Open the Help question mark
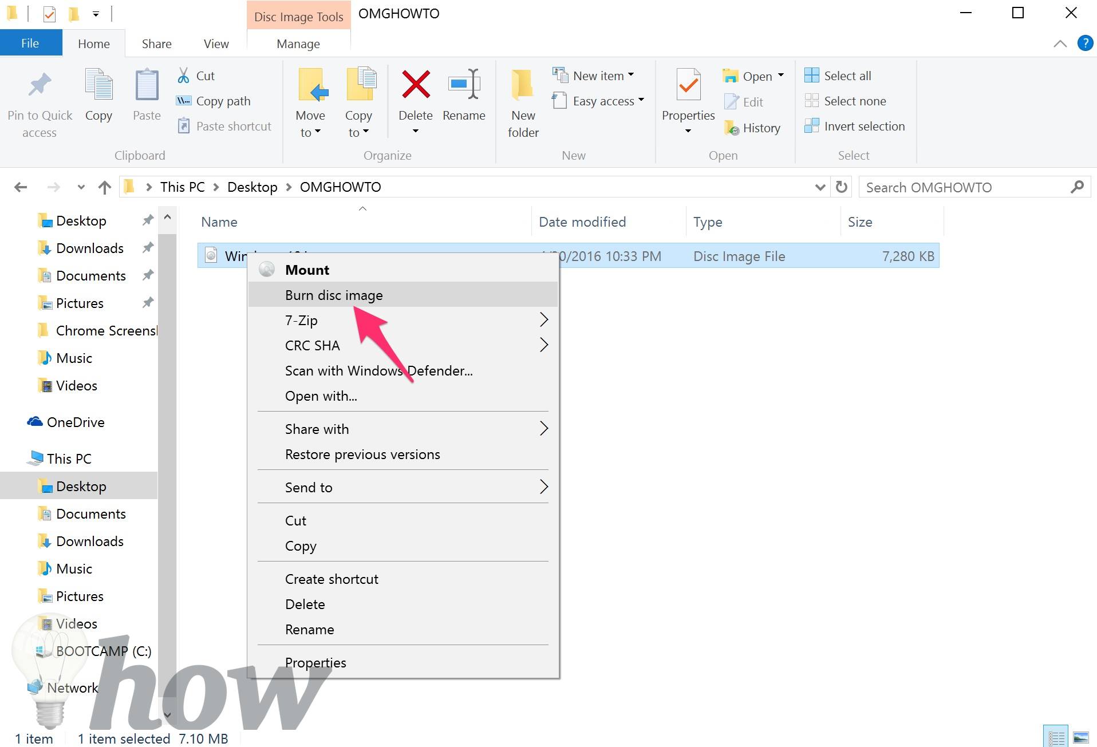The width and height of the screenshot is (1097, 747). tap(1084, 44)
